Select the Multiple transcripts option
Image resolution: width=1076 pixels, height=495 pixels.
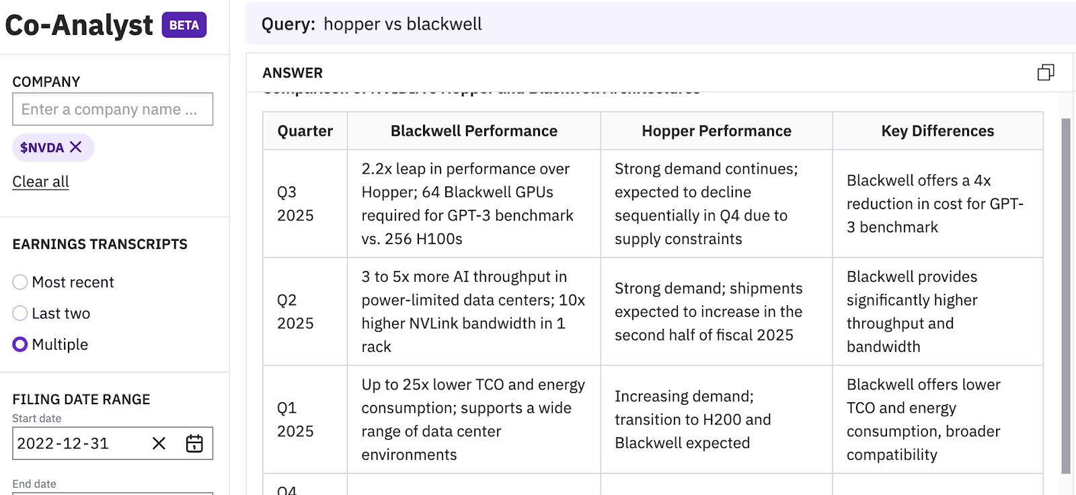[20, 344]
